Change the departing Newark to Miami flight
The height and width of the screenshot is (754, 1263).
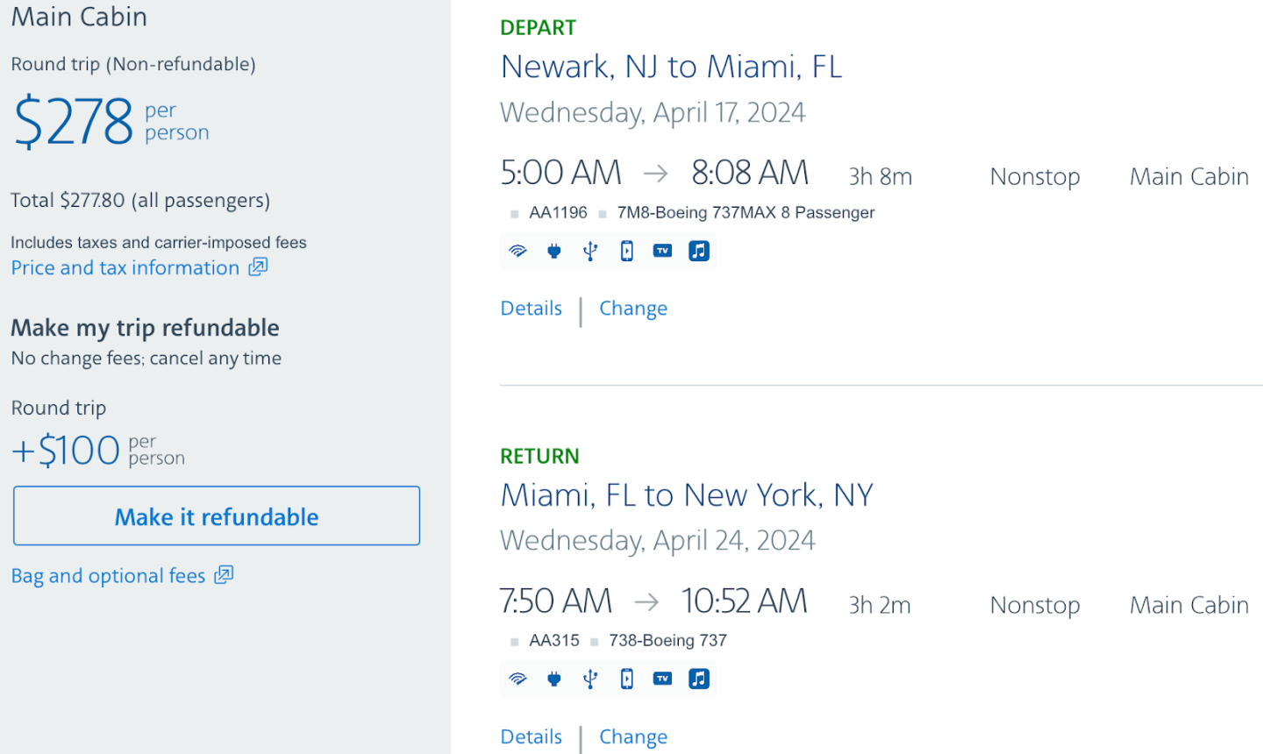coord(633,309)
